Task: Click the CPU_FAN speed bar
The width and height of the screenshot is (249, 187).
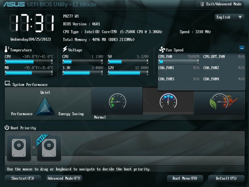Action: [x=179, y=62]
